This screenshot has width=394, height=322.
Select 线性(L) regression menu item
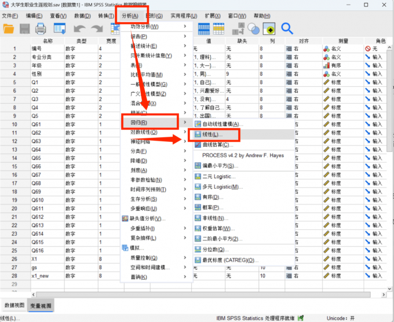pos(244,134)
